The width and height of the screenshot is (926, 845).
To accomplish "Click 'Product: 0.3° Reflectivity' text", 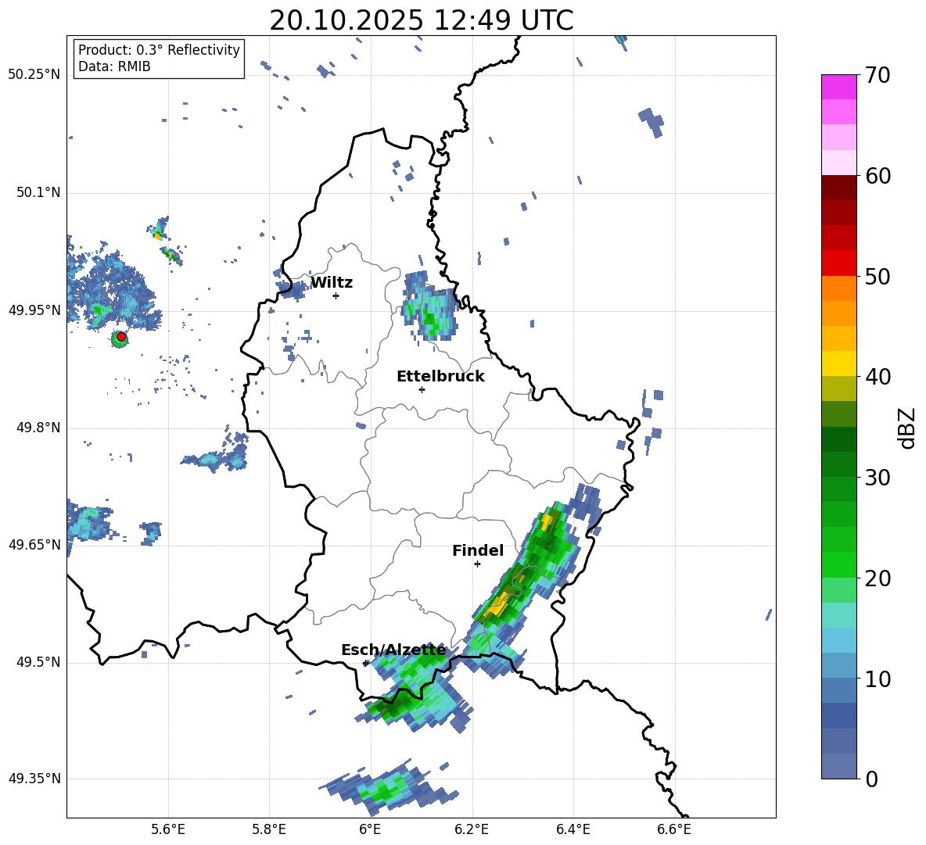I will 159,49.
